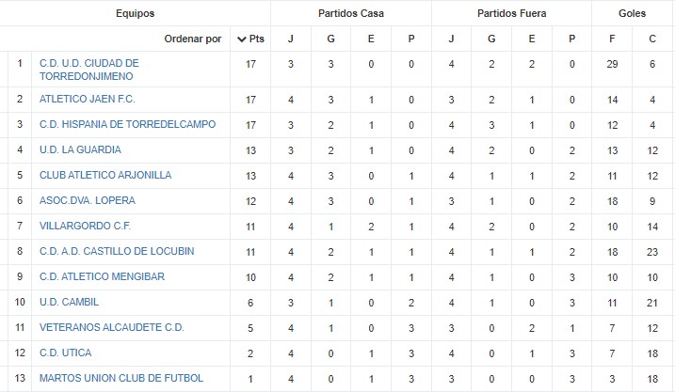This screenshot has height=392, width=675.
Task: Open U.D. Cambil team page
Action: tap(70, 302)
